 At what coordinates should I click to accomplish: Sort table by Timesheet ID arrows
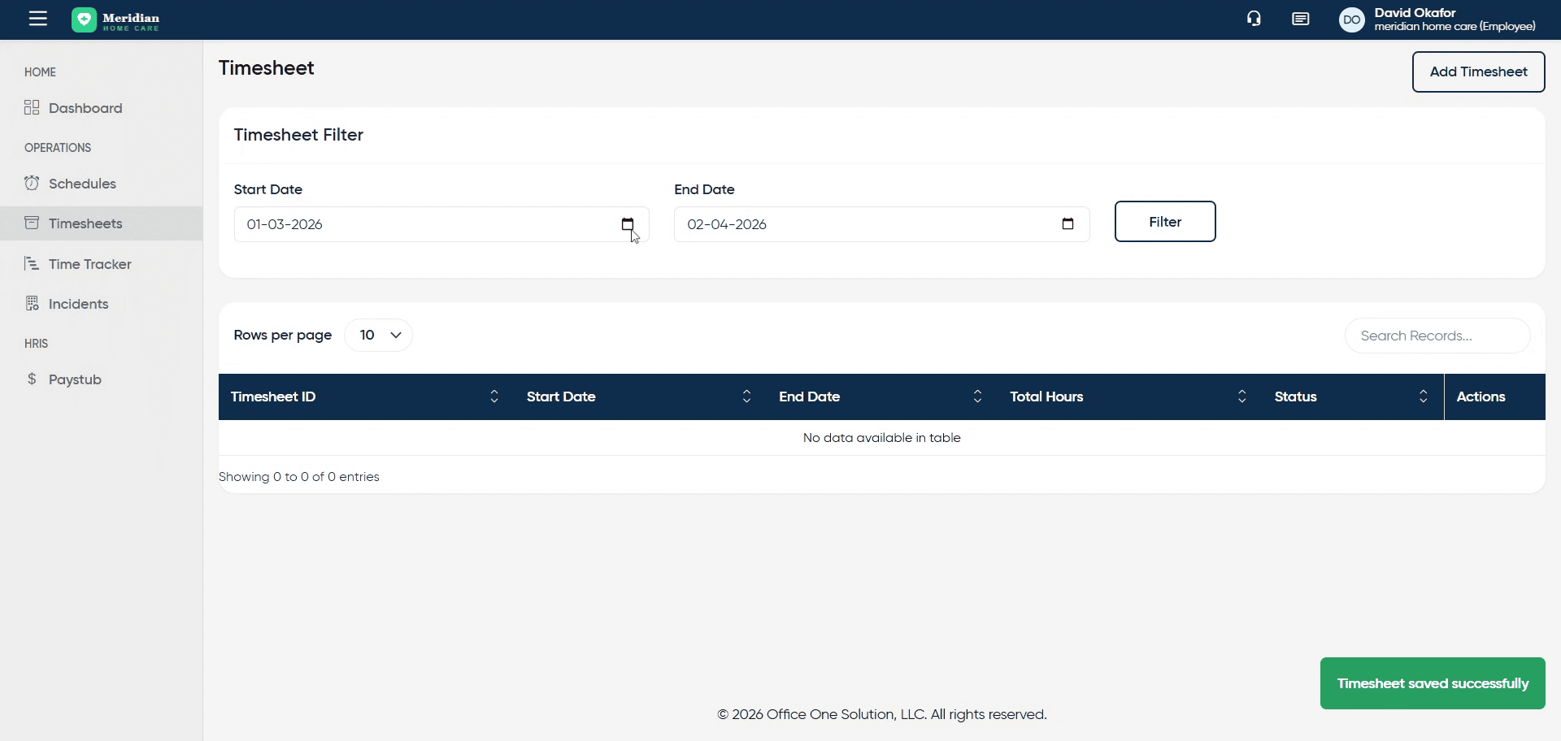point(494,396)
